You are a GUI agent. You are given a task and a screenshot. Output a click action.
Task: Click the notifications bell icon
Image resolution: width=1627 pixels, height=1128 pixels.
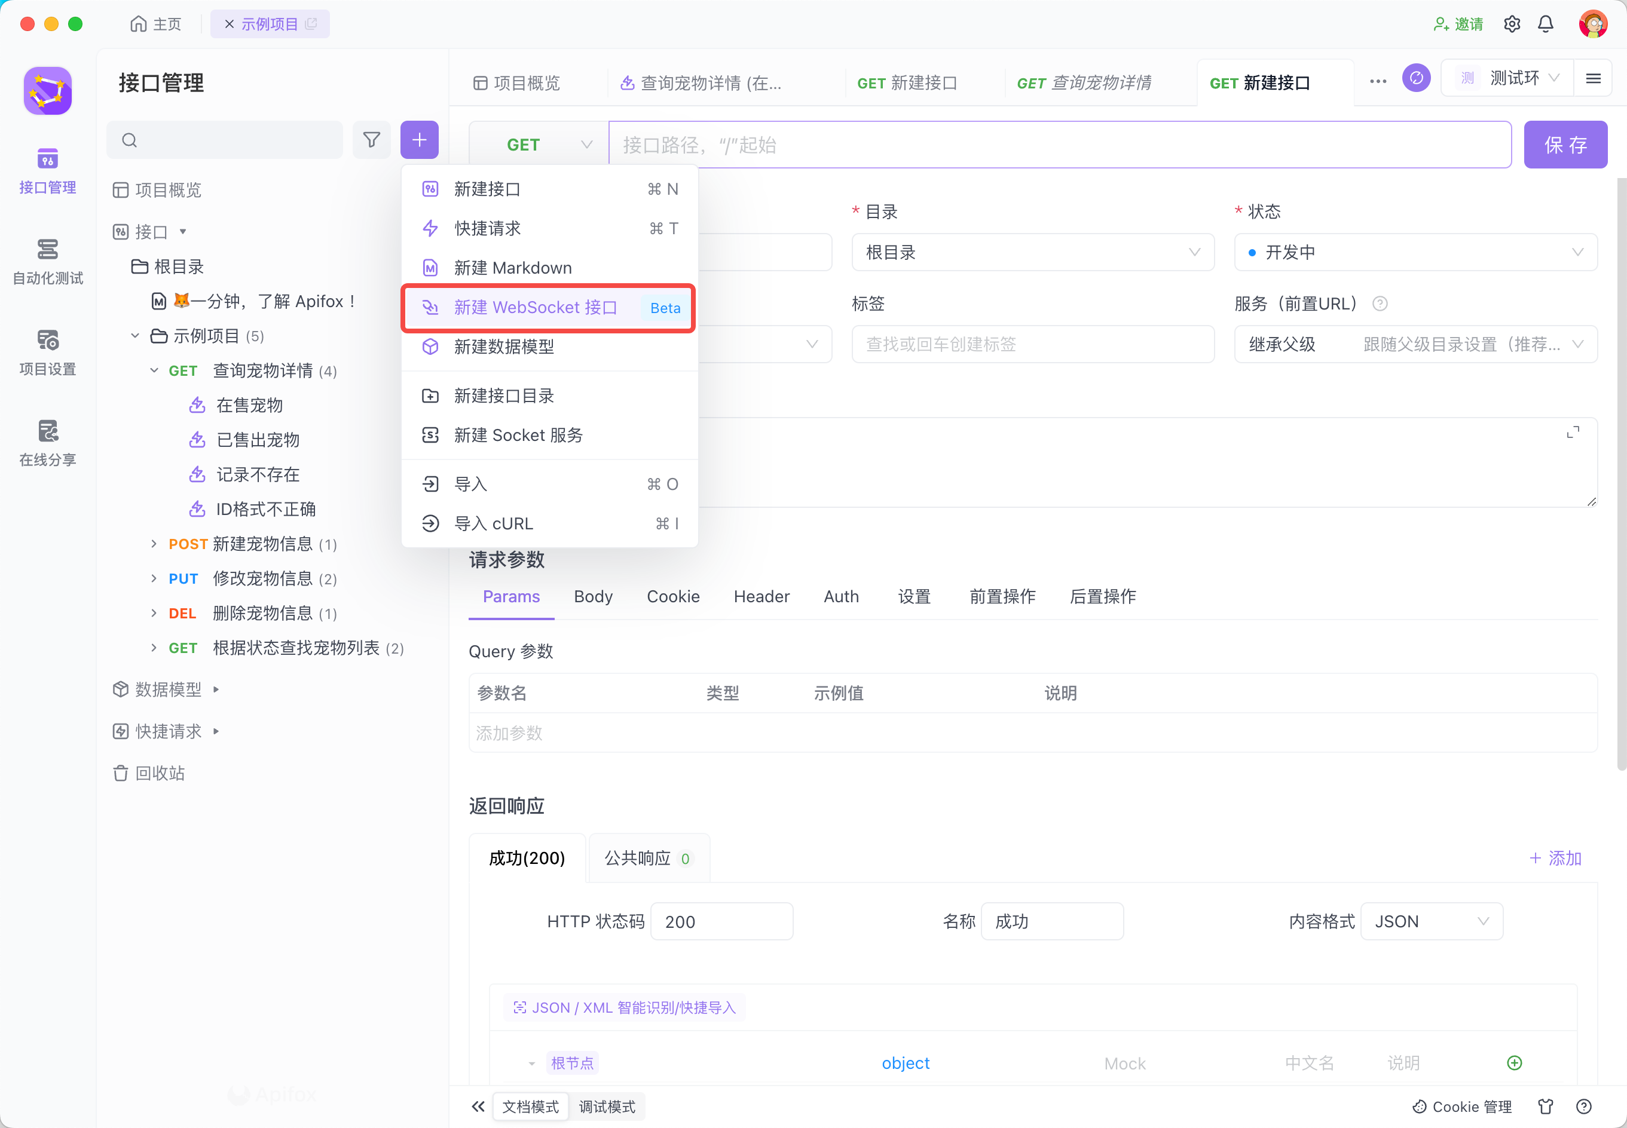click(1545, 23)
